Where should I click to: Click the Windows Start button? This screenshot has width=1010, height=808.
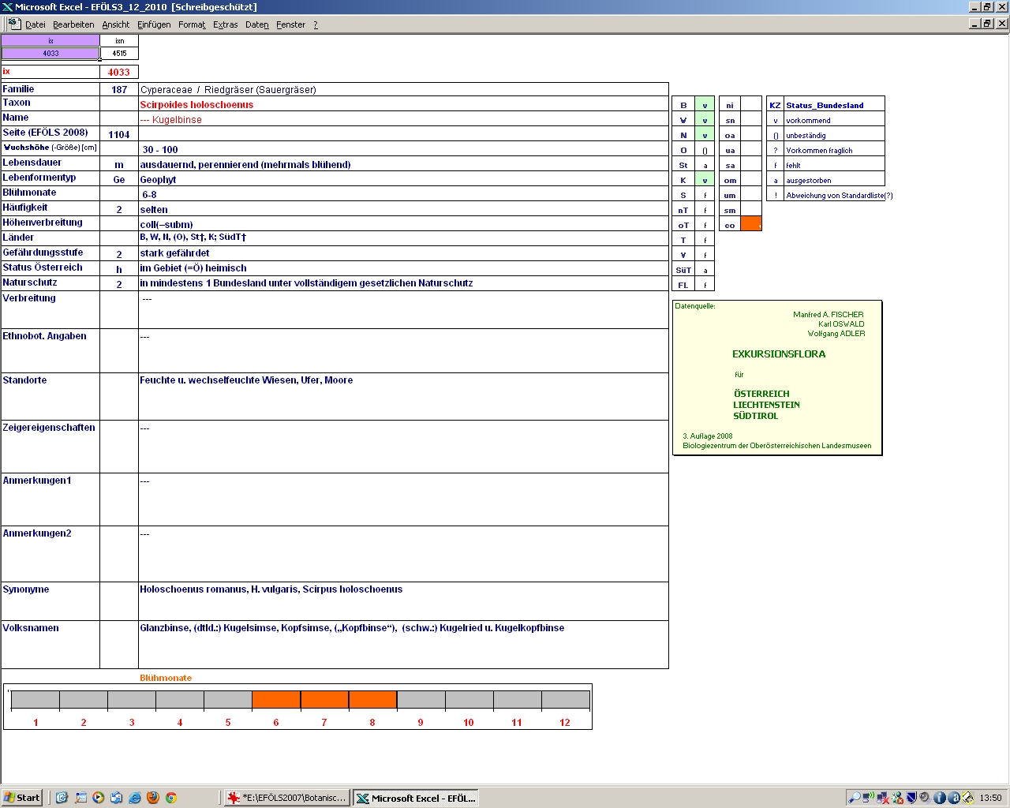point(21,798)
